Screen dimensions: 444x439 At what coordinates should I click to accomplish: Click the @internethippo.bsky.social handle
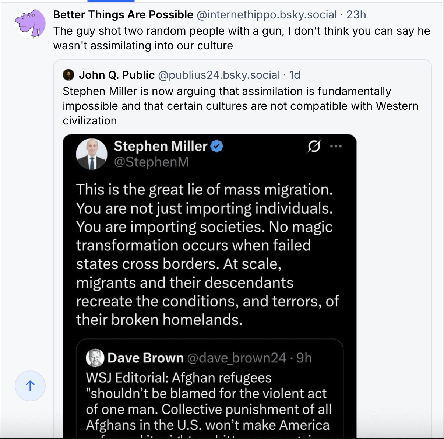pyautogui.click(x=267, y=15)
